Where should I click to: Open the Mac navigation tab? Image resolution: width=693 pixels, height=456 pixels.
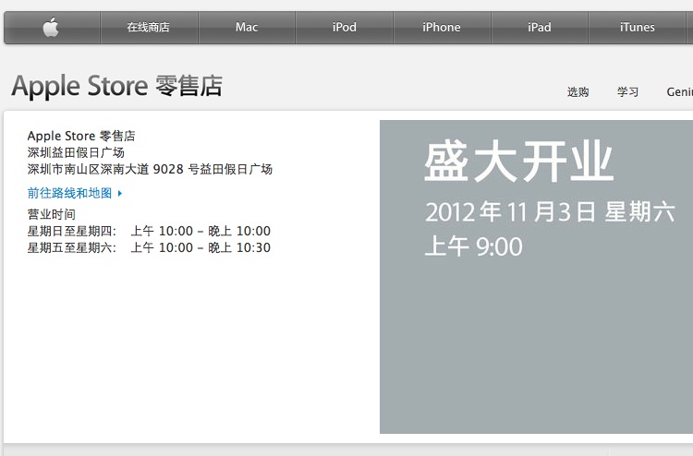pos(247,28)
